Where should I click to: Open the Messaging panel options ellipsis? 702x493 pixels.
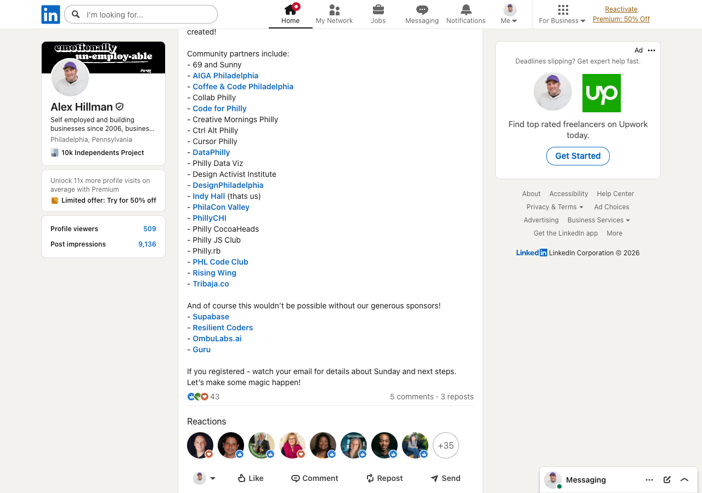coord(649,480)
